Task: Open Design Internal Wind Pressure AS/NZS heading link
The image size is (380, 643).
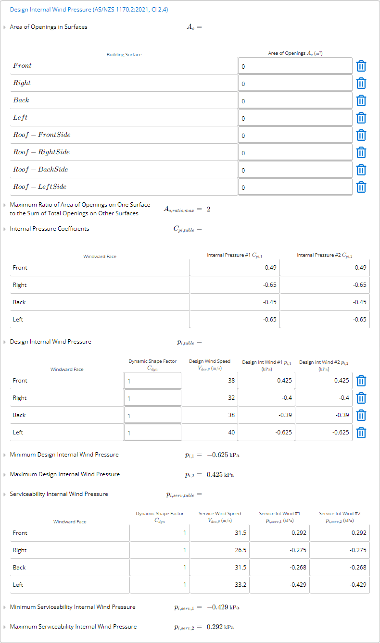Action: coord(89,10)
